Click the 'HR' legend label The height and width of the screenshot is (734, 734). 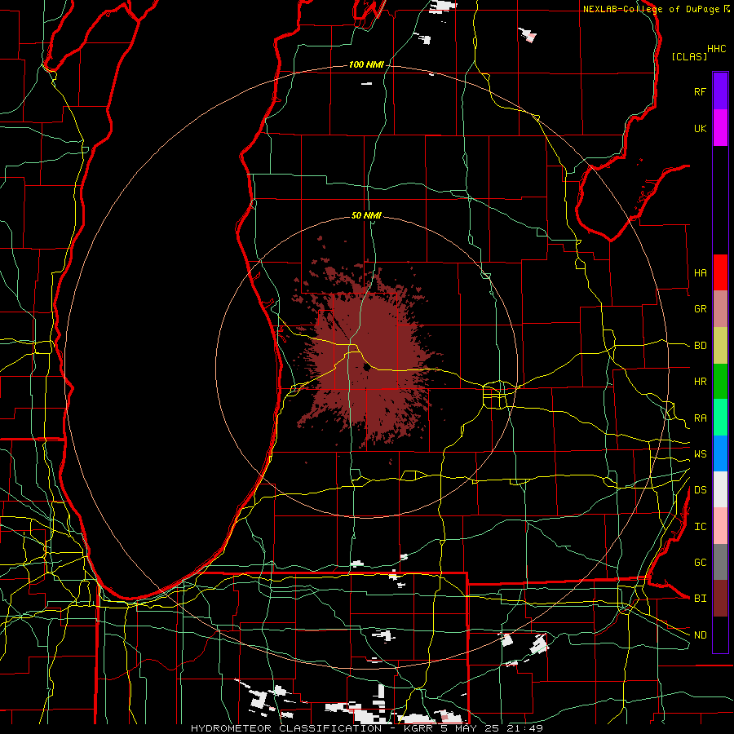[x=700, y=382]
